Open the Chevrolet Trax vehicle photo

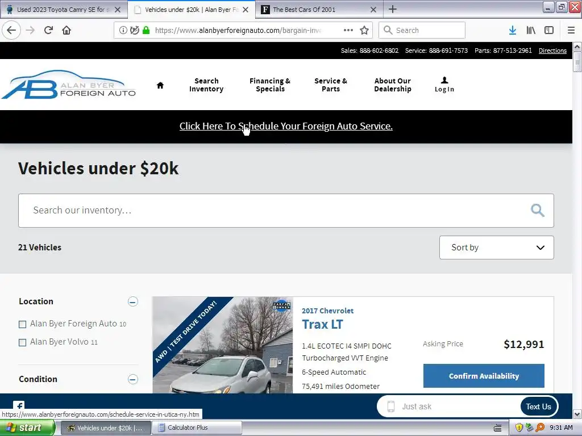click(223, 345)
